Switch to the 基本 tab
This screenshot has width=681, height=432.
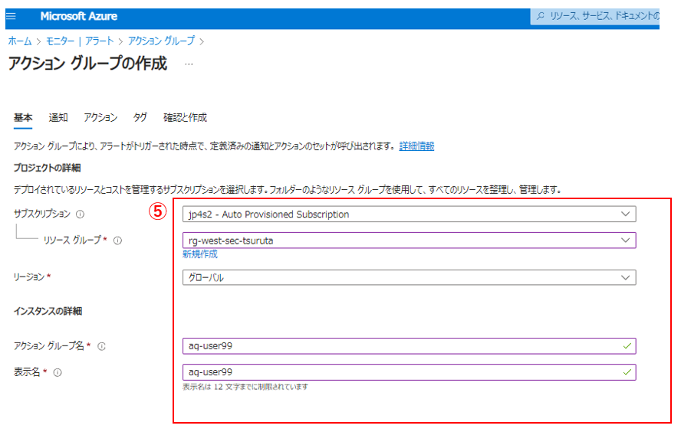(x=23, y=117)
